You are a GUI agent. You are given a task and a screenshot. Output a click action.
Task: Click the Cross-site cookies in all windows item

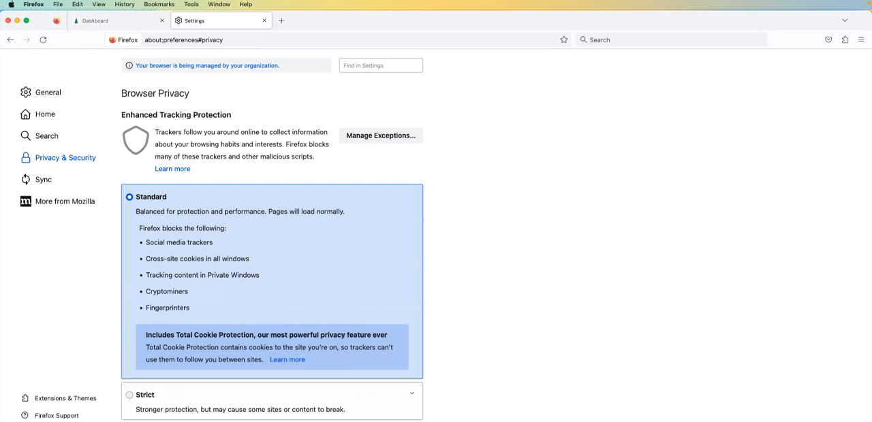(198, 259)
